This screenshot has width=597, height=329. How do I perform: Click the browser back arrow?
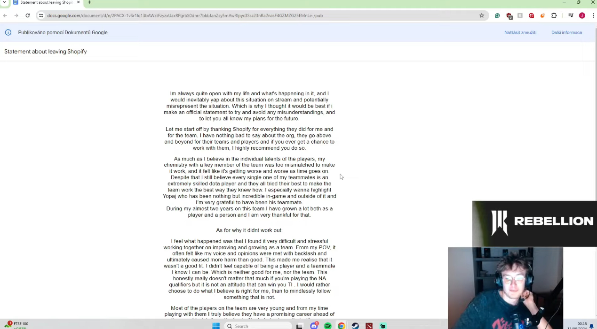[5, 15]
